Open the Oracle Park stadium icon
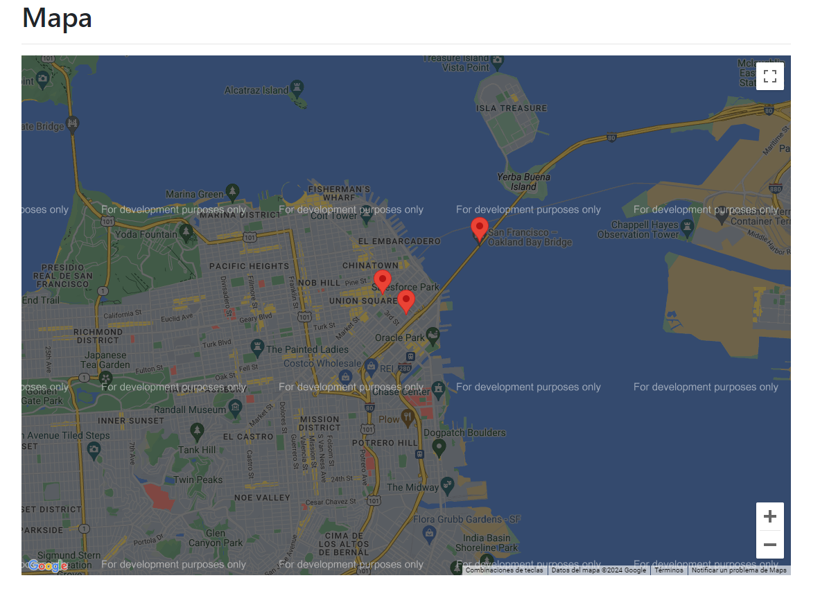Screen dimensions: 820x605 tap(433, 335)
